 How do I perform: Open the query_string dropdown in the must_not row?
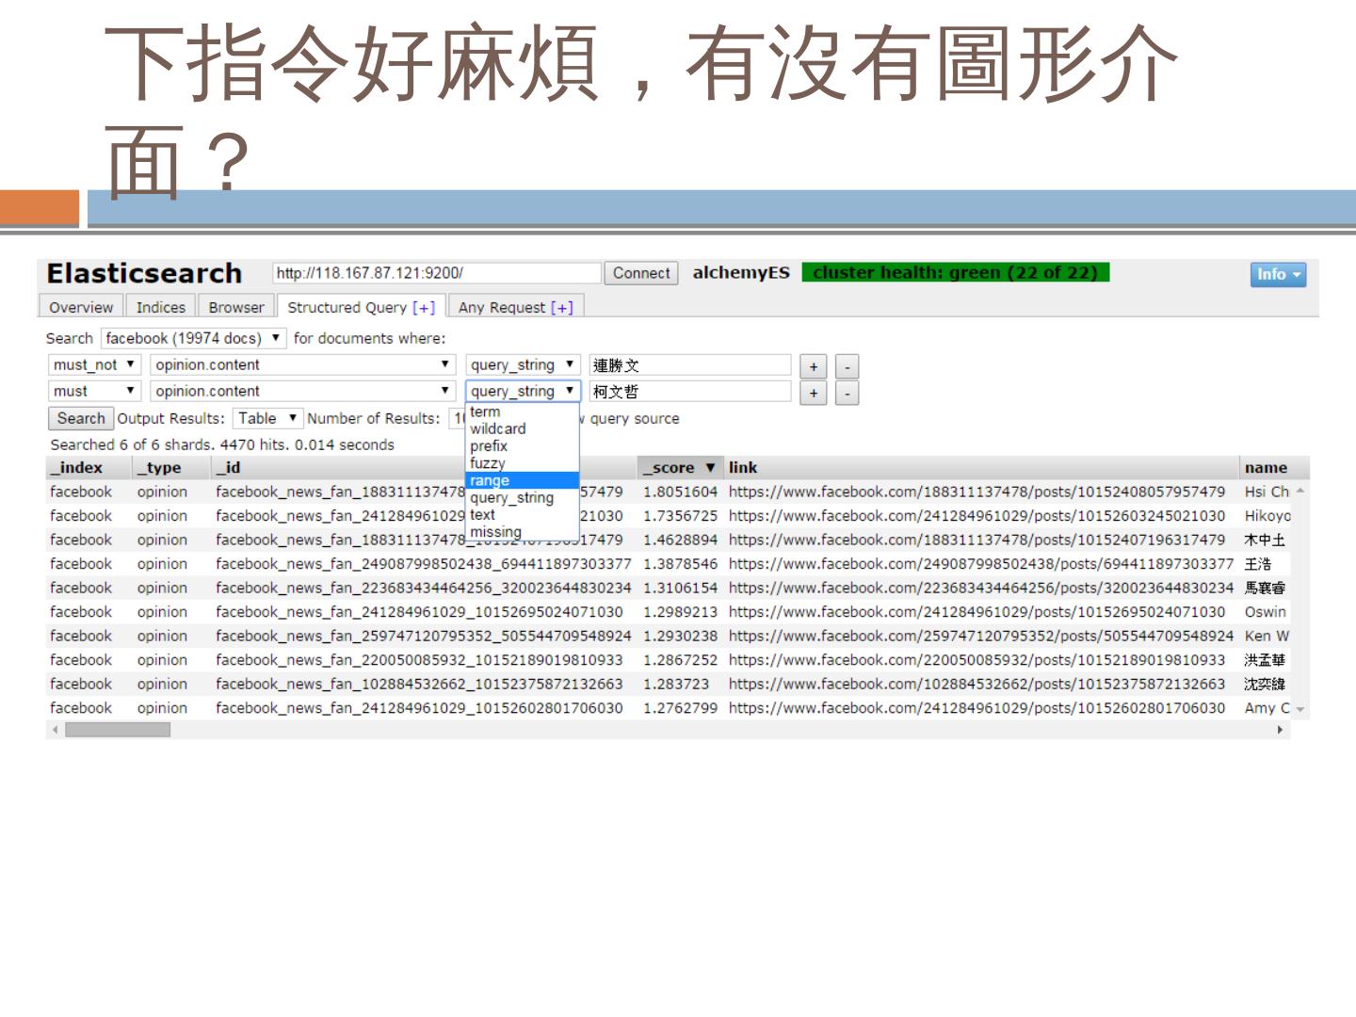pyautogui.click(x=523, y=364)
